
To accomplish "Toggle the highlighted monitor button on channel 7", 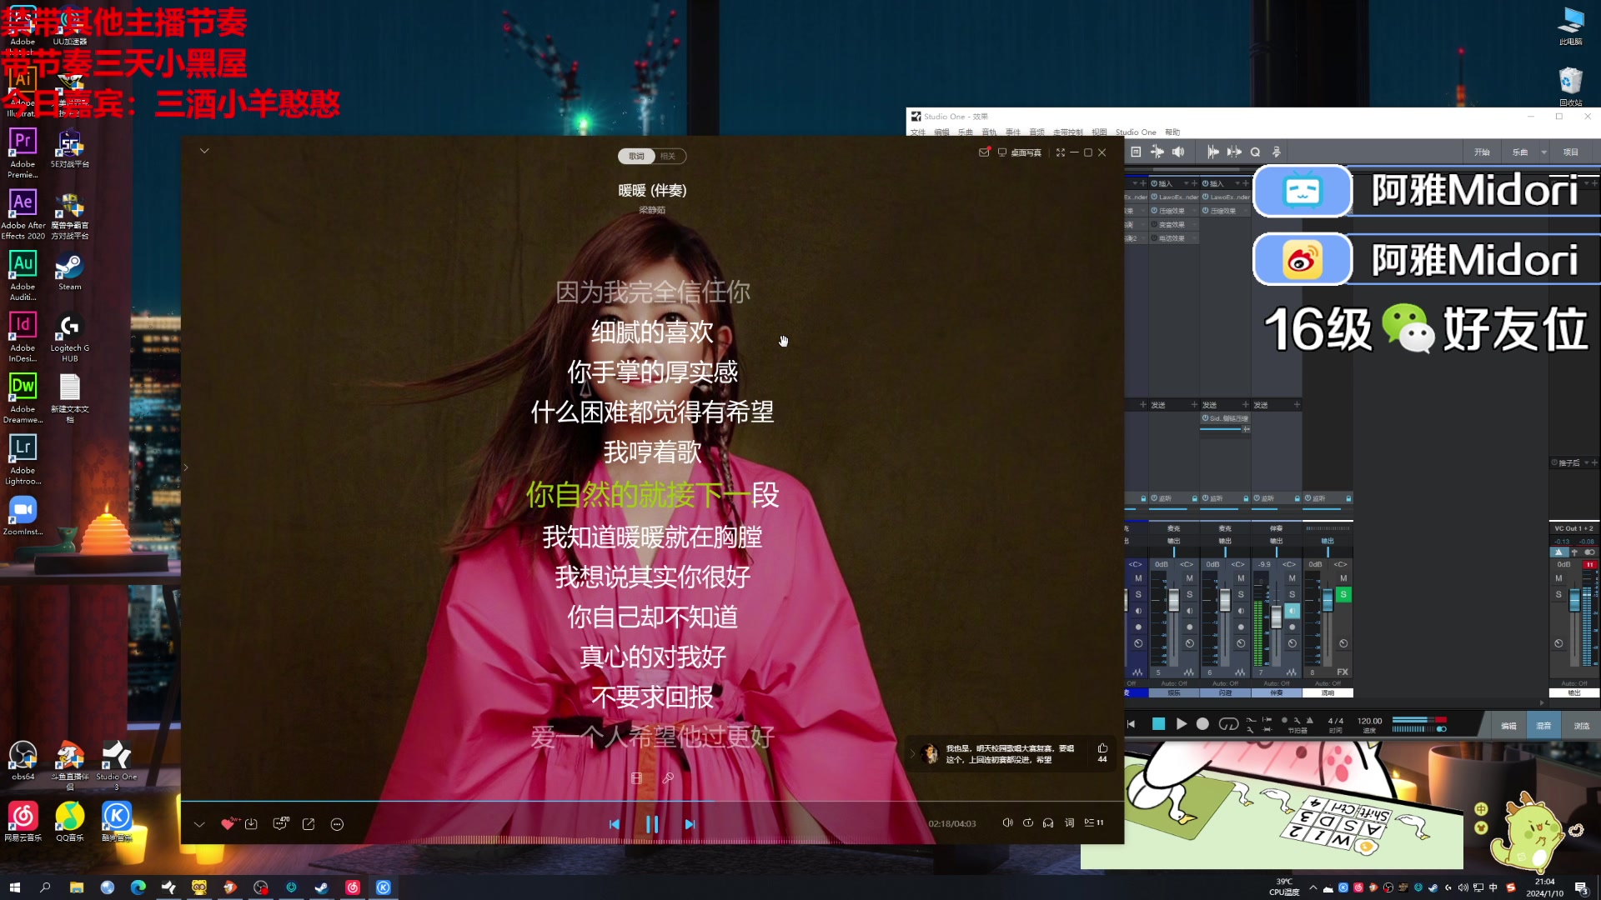I will [x=1292, y=611].
